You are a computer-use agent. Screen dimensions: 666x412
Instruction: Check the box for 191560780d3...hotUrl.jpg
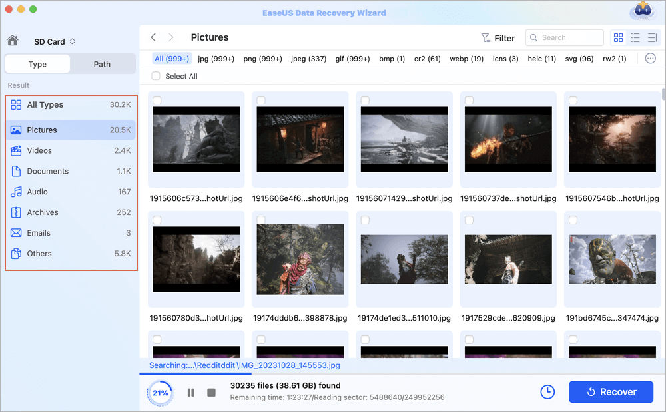(x=157, y=220)
